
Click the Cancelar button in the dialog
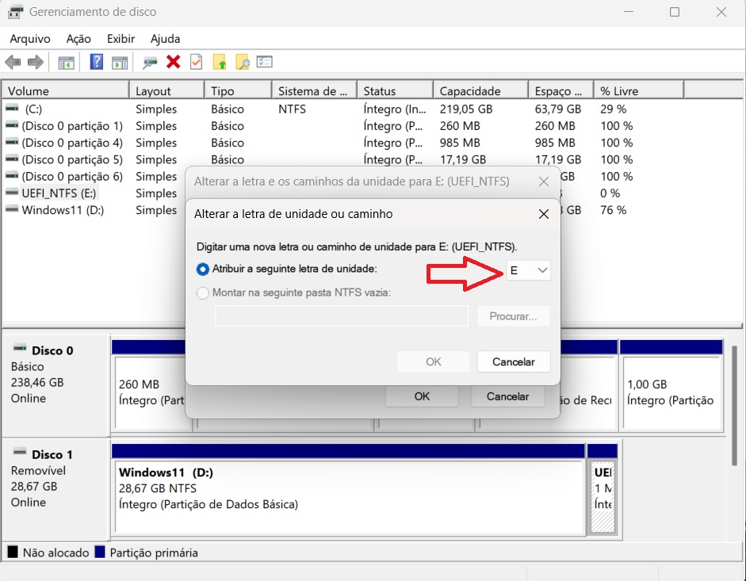click(513, 361)
